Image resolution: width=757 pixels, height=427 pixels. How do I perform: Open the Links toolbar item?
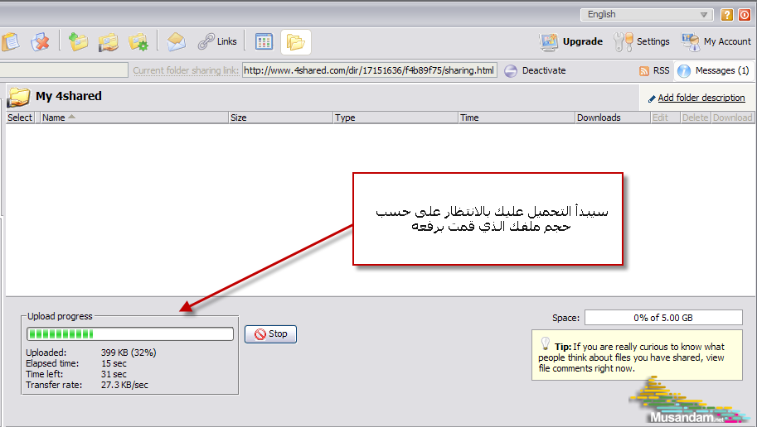217,41
